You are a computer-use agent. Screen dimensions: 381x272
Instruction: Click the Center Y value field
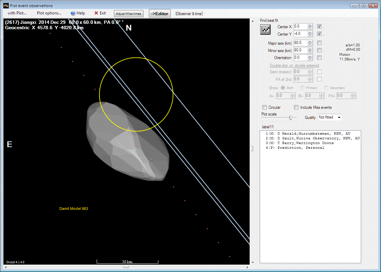(x=301, y=34)
